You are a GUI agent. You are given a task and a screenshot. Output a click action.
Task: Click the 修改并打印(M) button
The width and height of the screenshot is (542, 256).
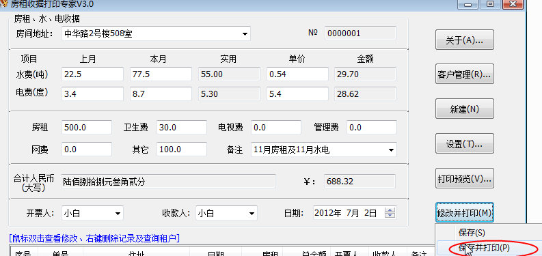coord(464,212)
